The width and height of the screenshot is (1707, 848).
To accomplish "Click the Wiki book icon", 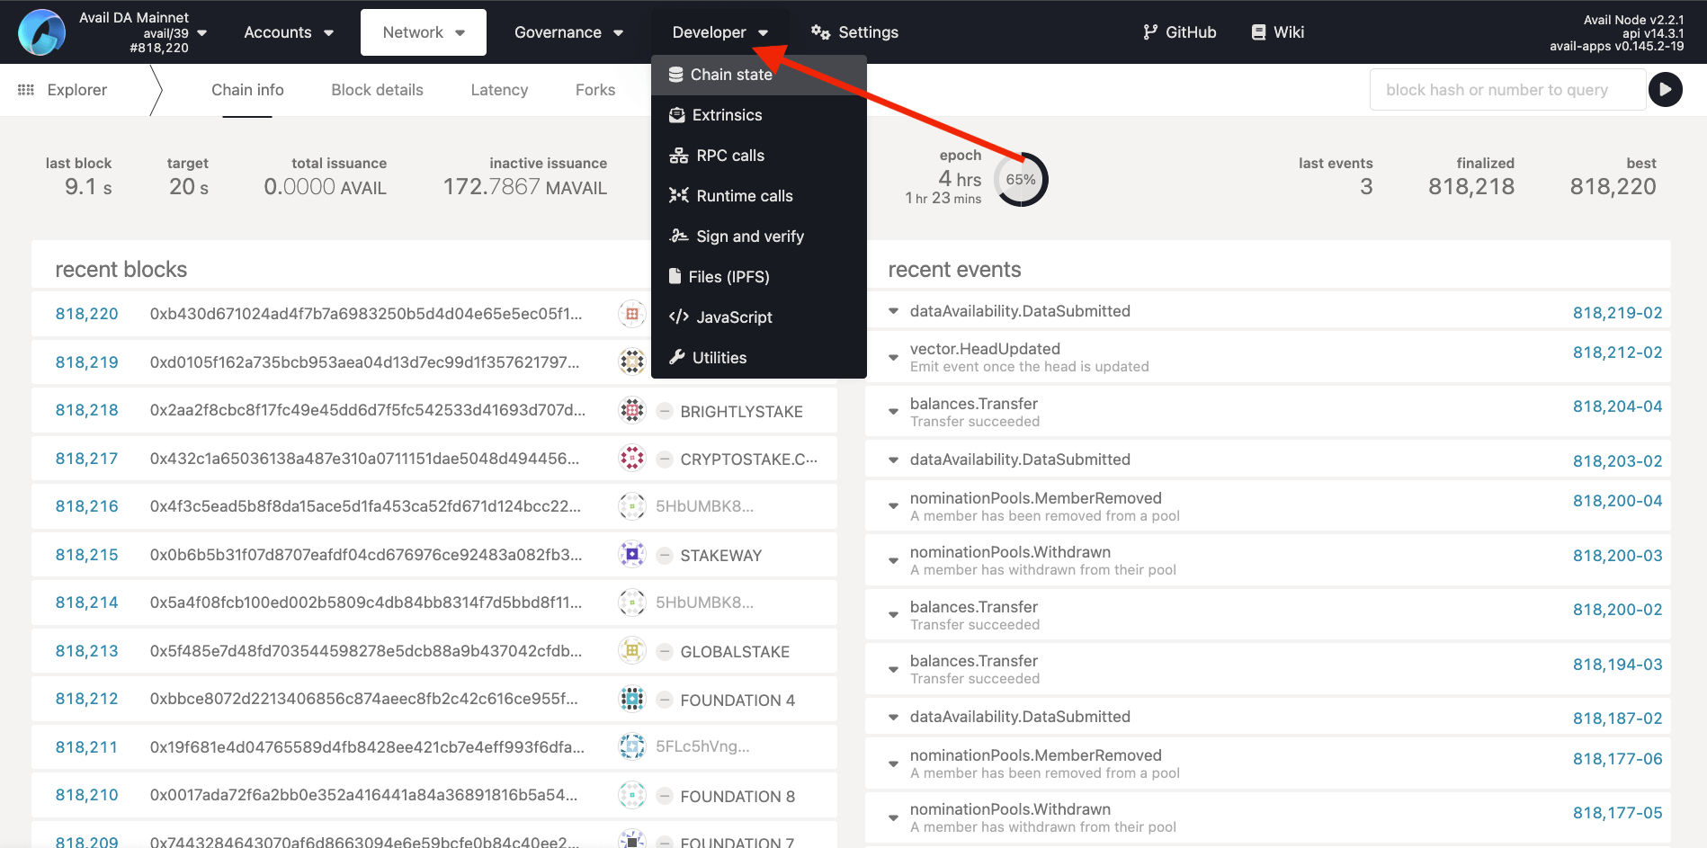I will pyautogui.click(x=1258, y=32).
